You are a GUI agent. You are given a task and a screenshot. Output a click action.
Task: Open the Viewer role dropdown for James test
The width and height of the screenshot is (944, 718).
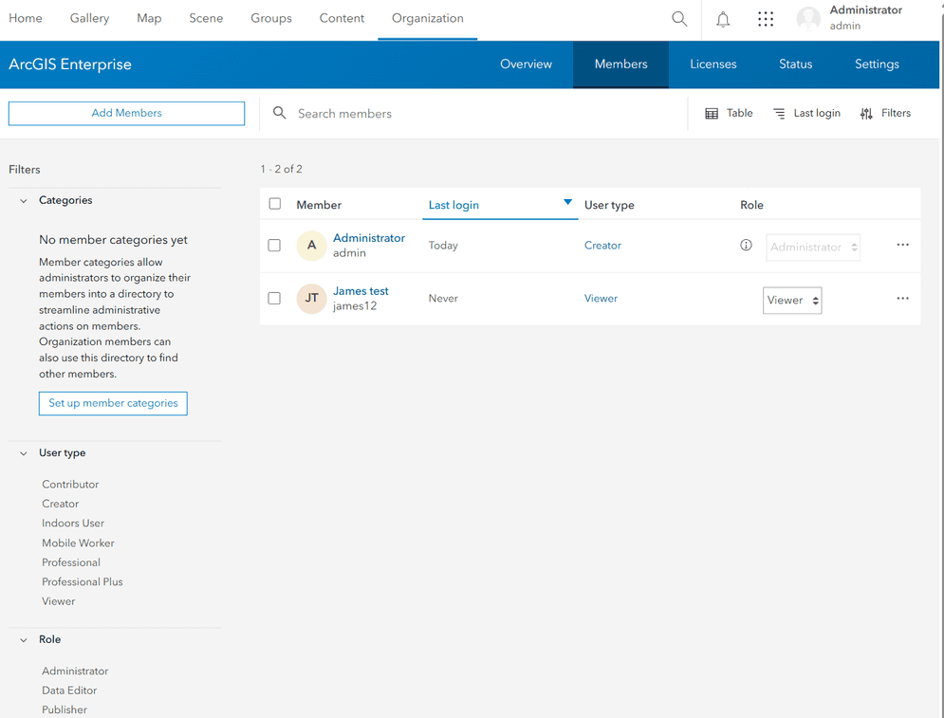(x=792, y=301)
